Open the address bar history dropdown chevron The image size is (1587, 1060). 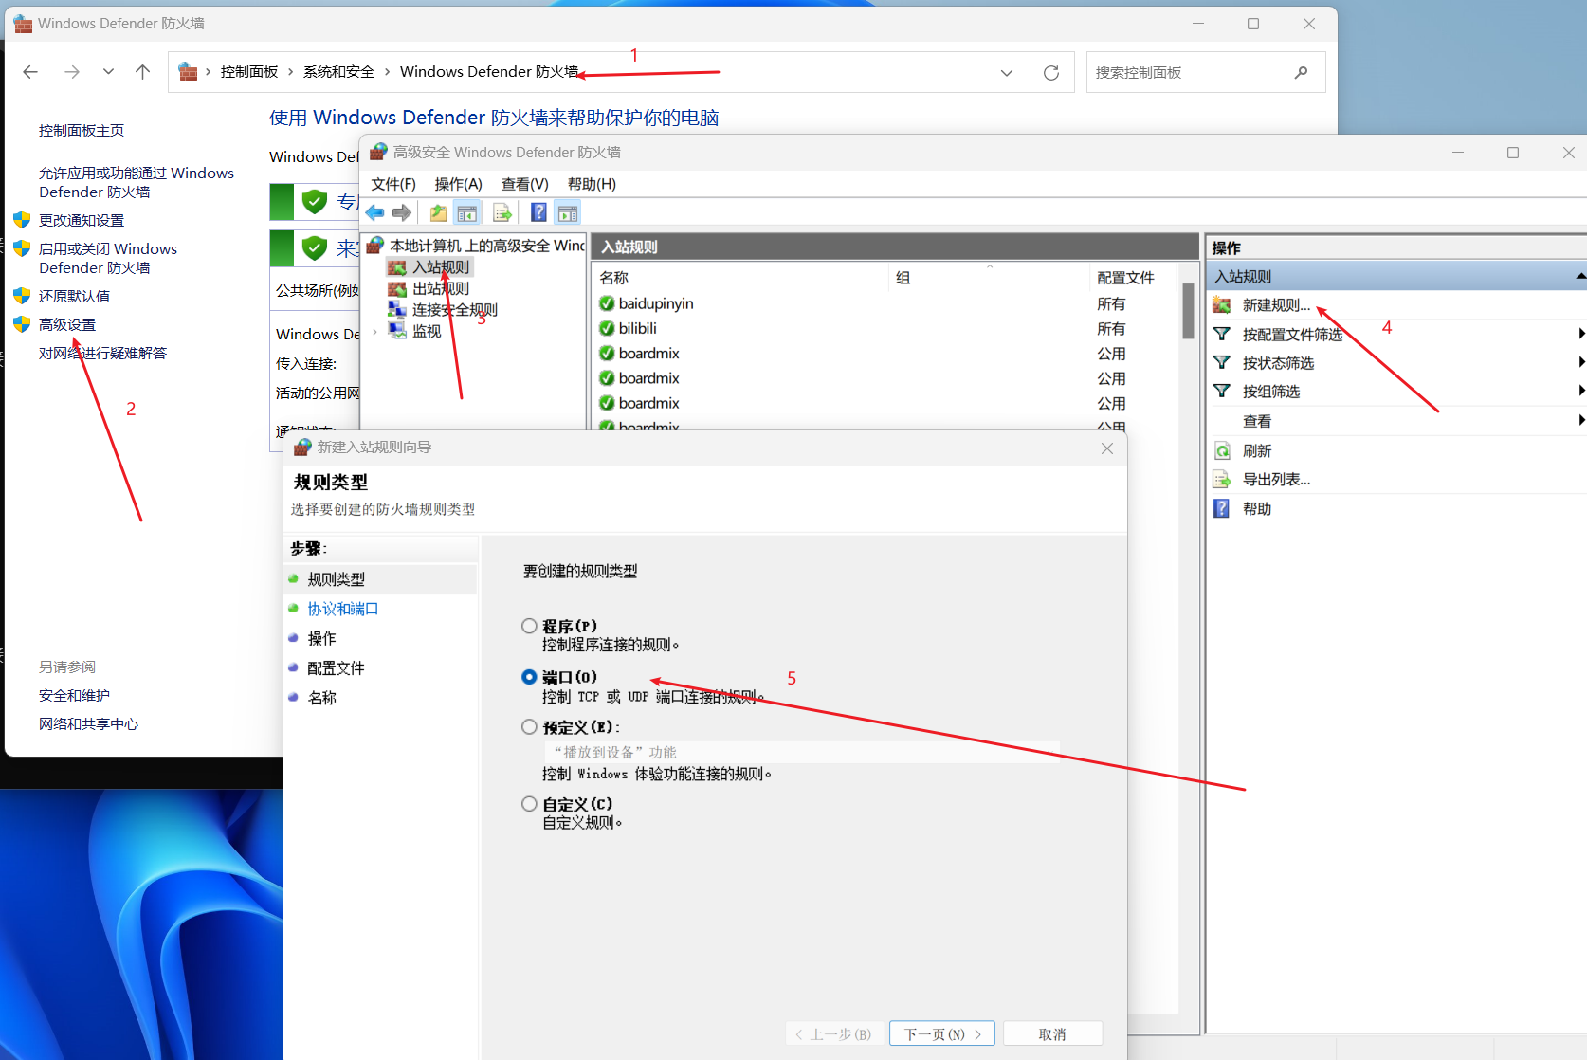(x=1007, y=72)
